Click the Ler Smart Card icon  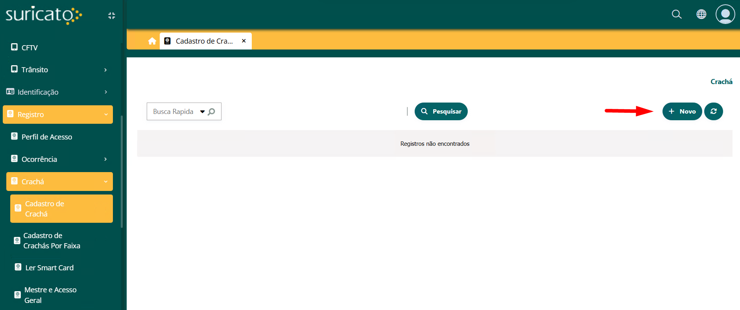(18, 267)
